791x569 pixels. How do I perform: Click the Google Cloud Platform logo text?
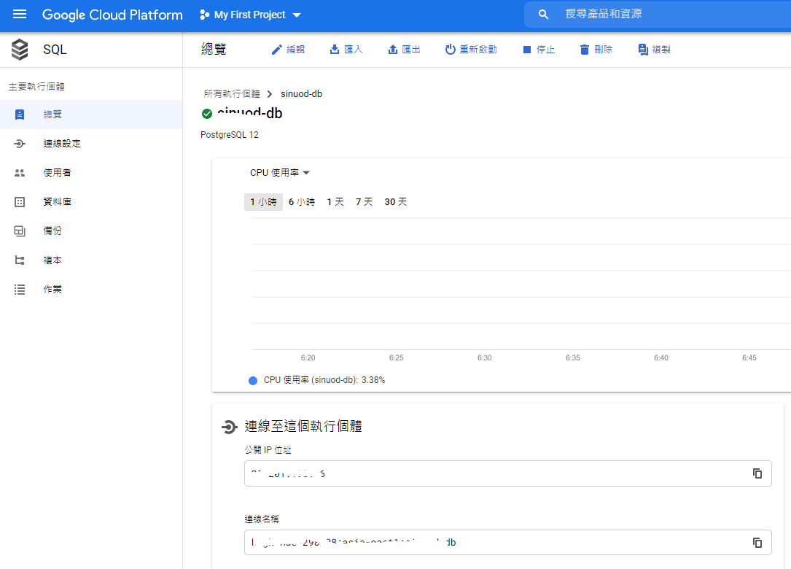[112, 15]
